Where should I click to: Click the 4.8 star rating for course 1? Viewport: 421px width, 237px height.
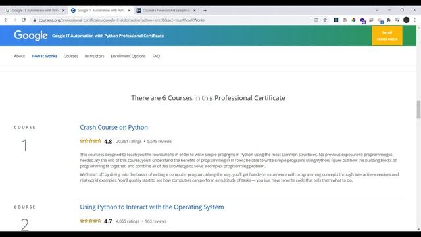click(91, 141)
